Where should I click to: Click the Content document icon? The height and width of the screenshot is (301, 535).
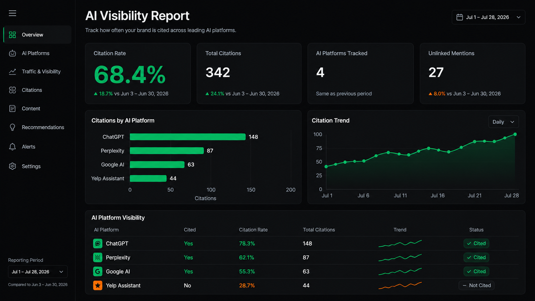click(12, 109)
